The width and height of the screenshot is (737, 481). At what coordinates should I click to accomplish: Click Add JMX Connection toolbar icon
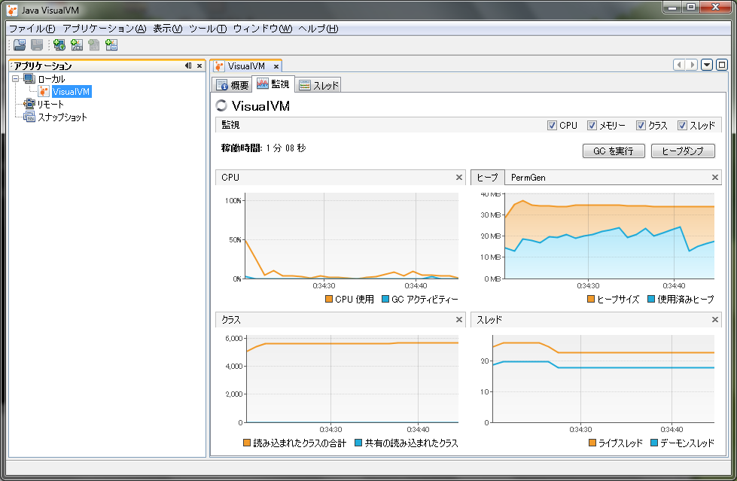click(x=77, y=44)
